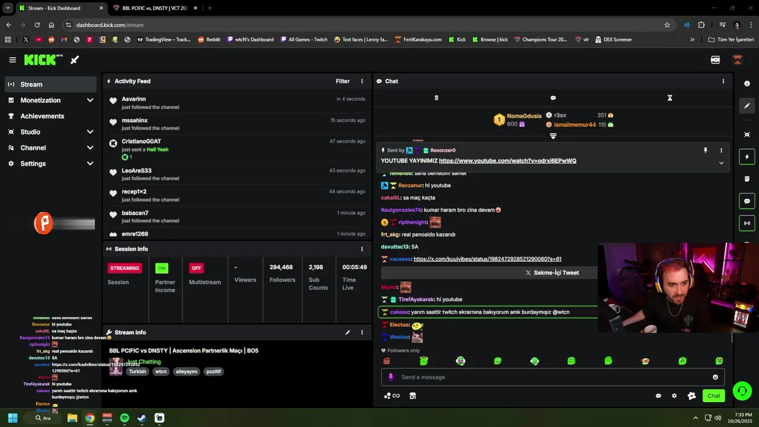
Task: Open Spotify from the taskbar
Action: click(125, 418)
